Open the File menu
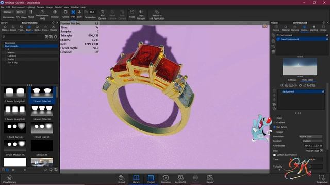Screen dimensions: 330x185 pyautogui.click(x=3, y=7)
